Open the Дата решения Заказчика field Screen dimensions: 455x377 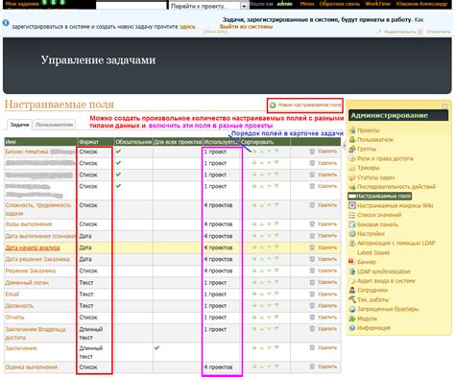tap(37, 259)
